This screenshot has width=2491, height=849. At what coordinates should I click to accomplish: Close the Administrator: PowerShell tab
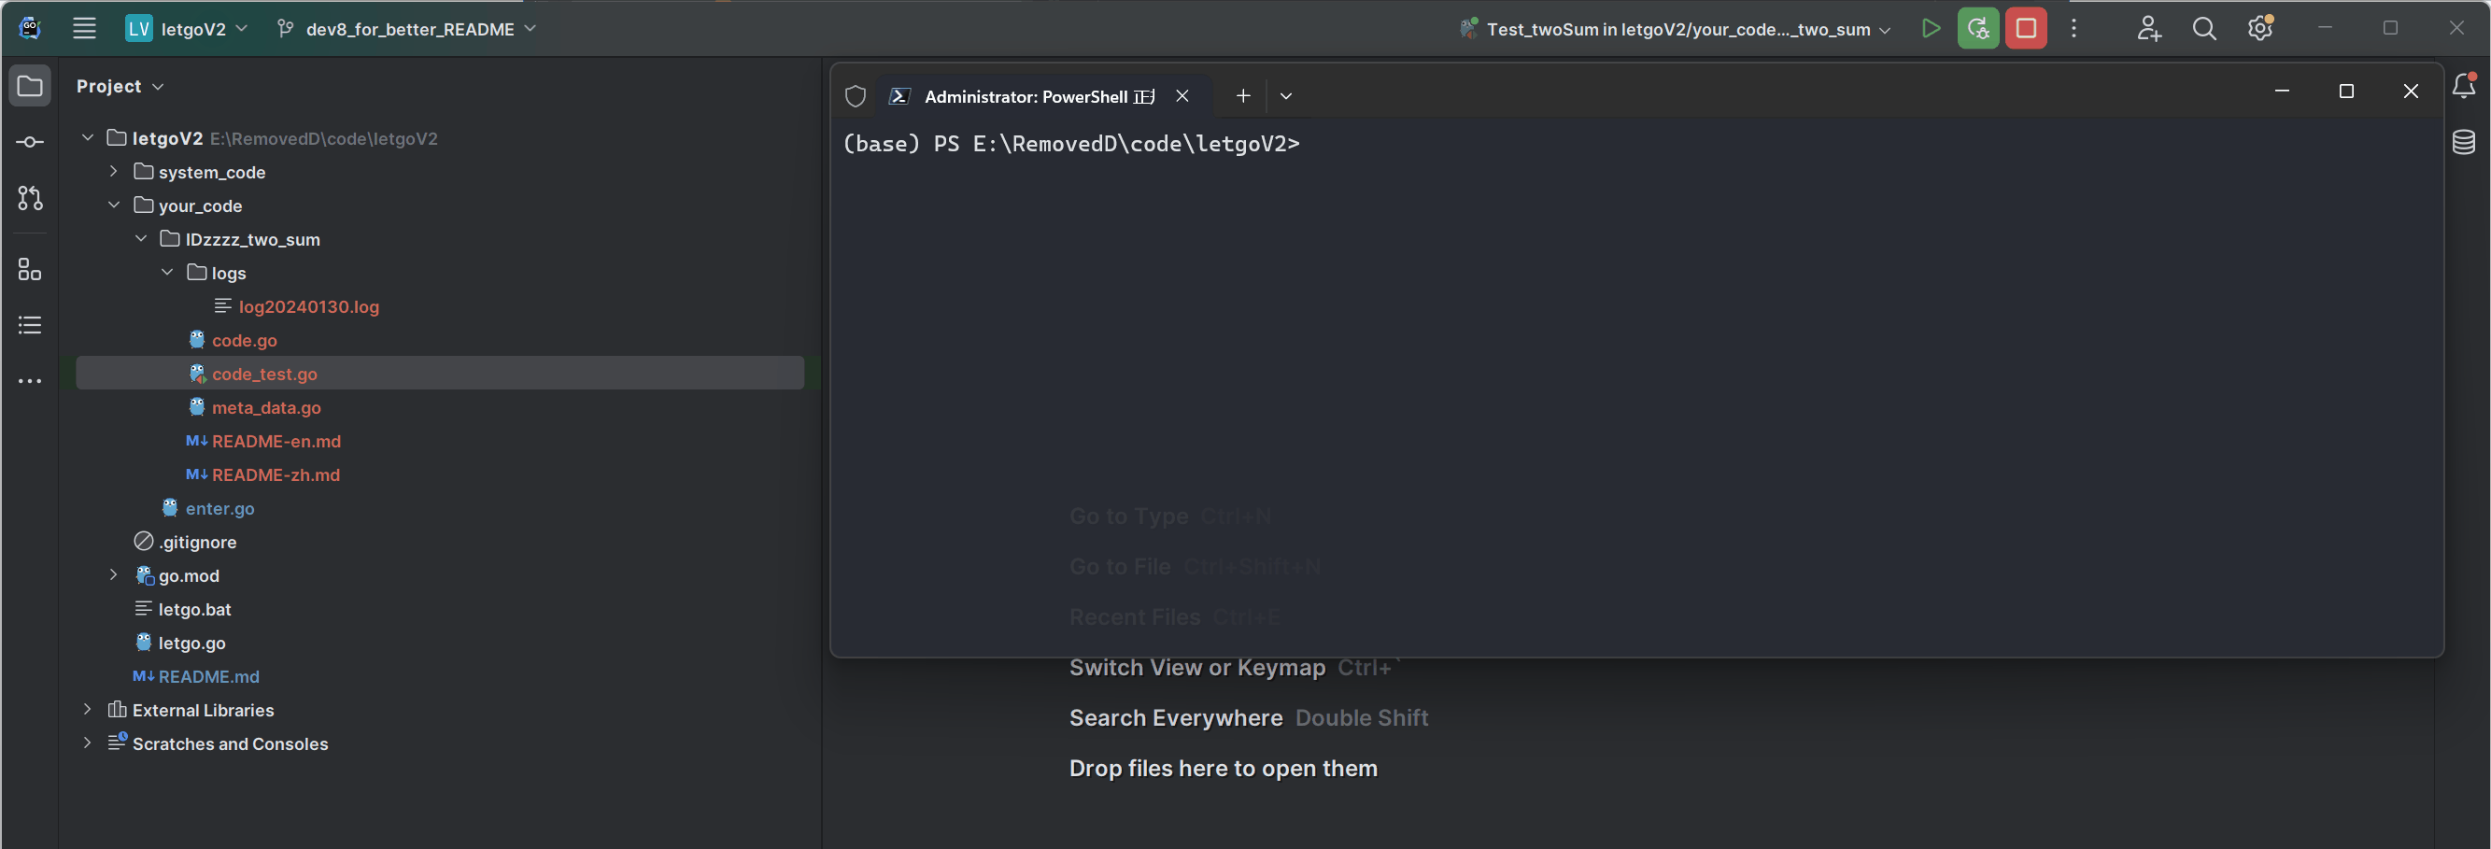(1182, 95)
